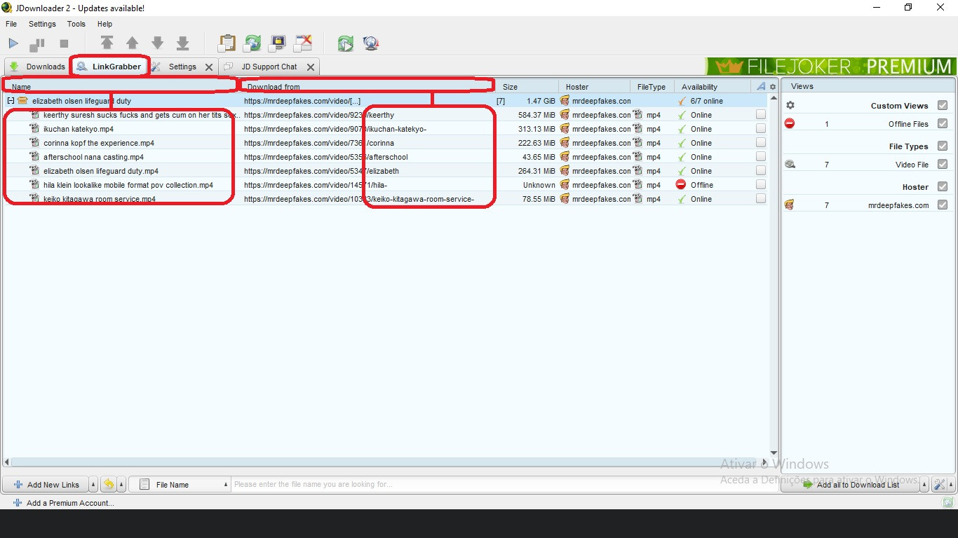958x538 pixels.
Task: Open dropdown arrow beside bottom-right wrench icon
Action: [x=951, y=485]
